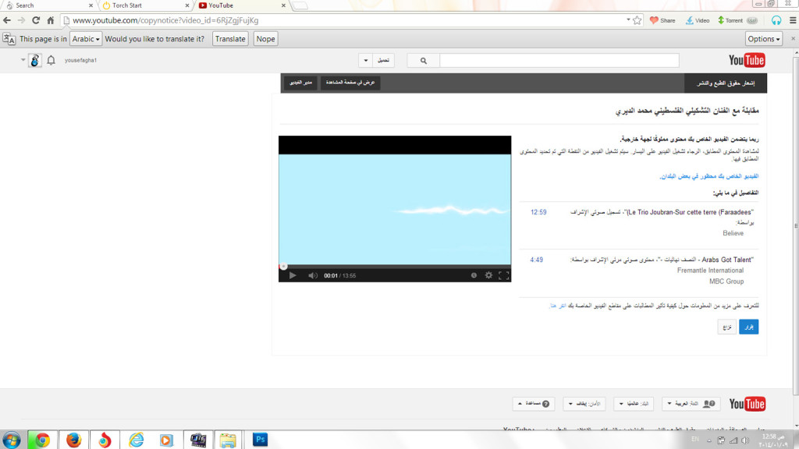Click the blue acknowledge button
This screenshot has height=449, width=799.
pos(748,327)
